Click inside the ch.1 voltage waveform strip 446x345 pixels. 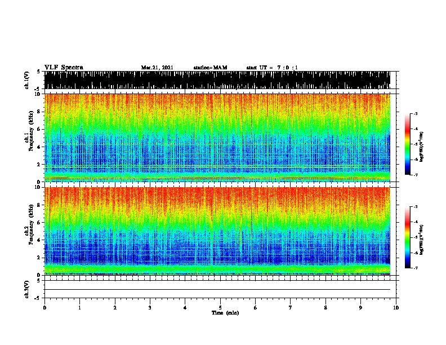tap(217, 80)
